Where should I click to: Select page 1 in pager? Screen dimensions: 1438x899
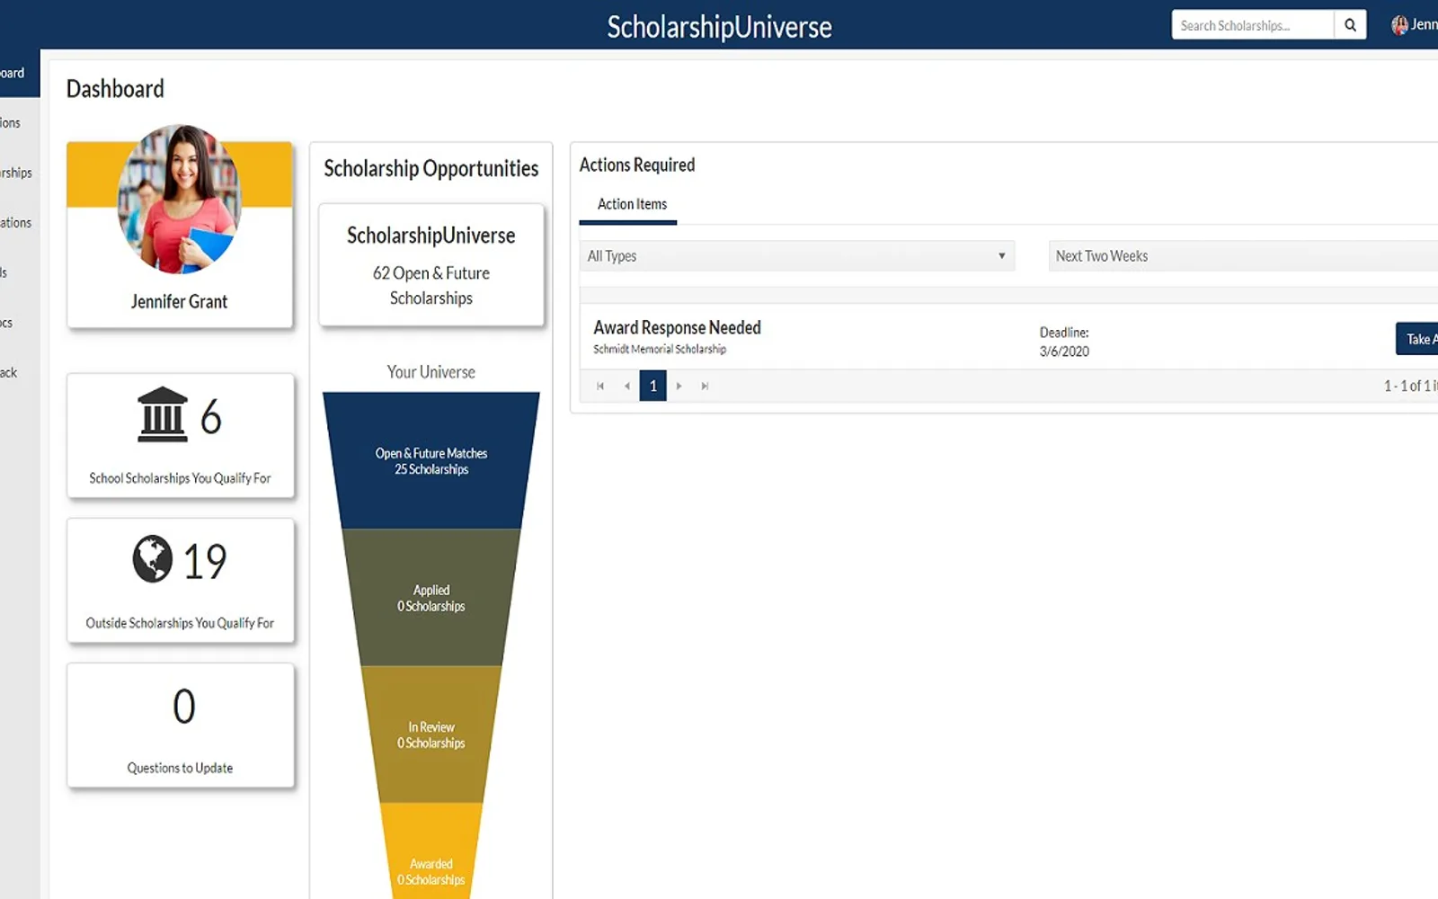tap(653, 386)
